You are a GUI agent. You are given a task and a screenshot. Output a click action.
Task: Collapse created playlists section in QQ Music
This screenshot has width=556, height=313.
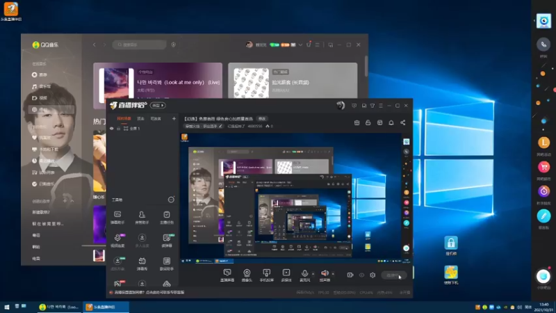pyautogui.click(x=72, y=201)
